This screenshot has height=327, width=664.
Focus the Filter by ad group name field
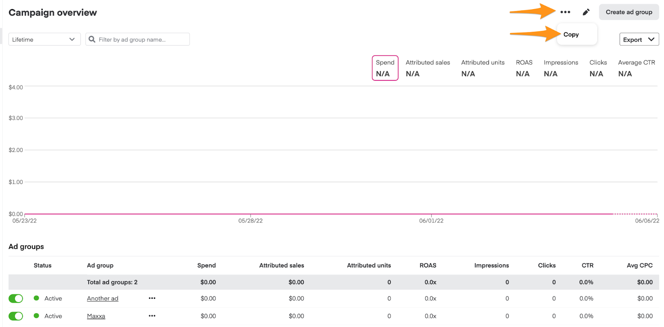(x=137, y=39)
